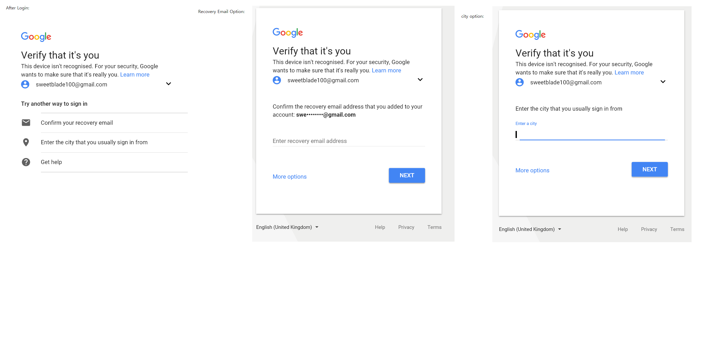Screen dimensions: 726x345
Task: Click the account avatar icon in left panel
Action: coord(25,84)
